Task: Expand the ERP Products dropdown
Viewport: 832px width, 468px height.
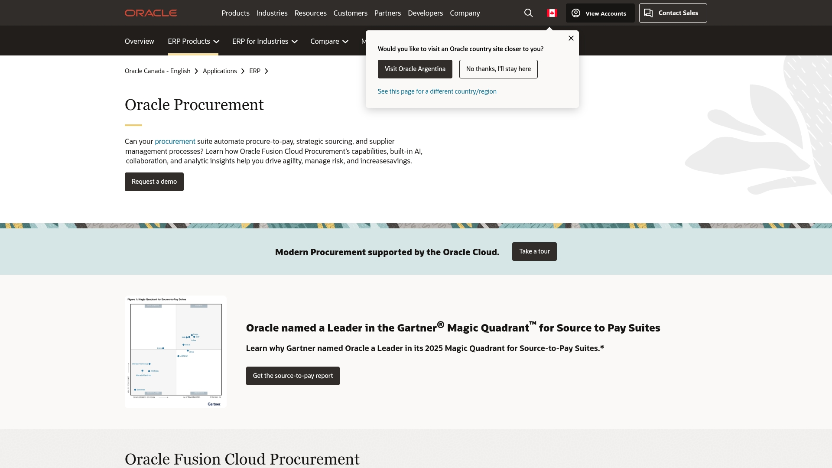Action: [x=193, y=41]
